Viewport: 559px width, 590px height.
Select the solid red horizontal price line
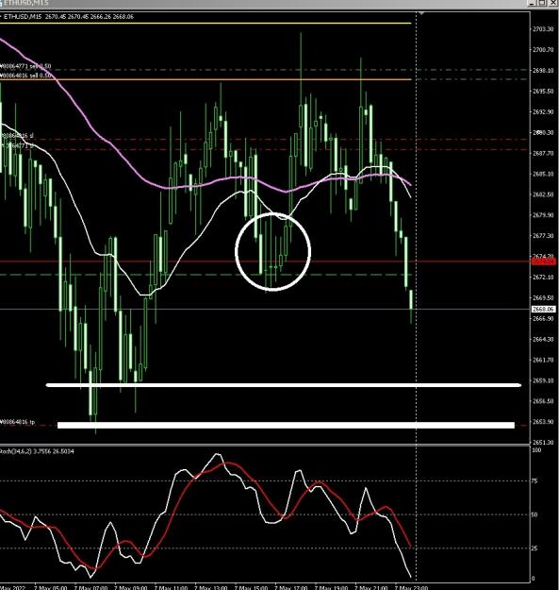pos(265,261)
